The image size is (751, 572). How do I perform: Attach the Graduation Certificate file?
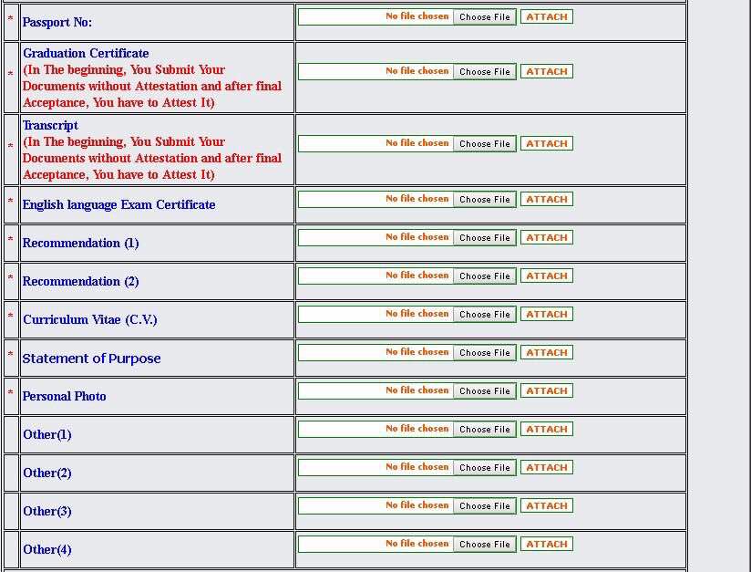pyautogui.click(x=547, y=71)
